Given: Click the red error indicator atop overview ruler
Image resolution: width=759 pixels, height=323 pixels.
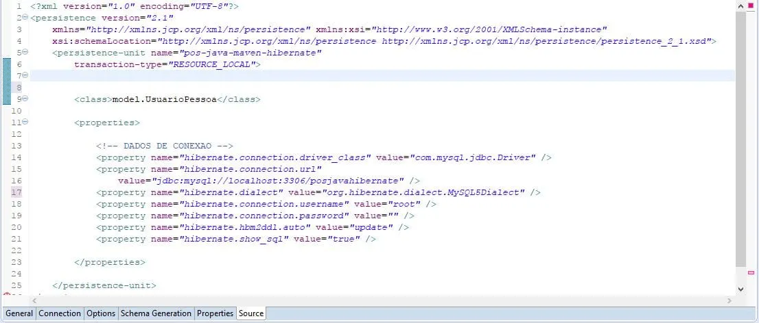Looking at the screenshot, I should coord(751,5).
